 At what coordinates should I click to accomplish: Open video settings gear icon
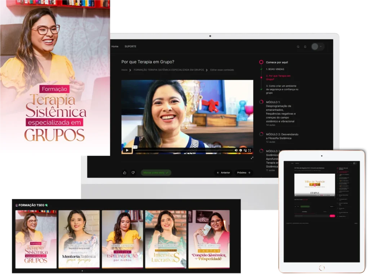[241, 150]
